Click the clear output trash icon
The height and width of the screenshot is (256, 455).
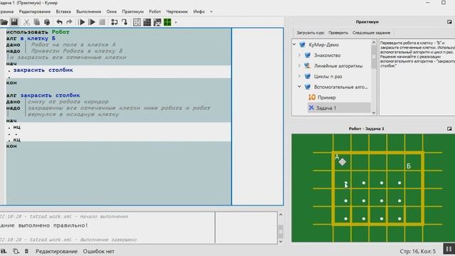(26, 251)
